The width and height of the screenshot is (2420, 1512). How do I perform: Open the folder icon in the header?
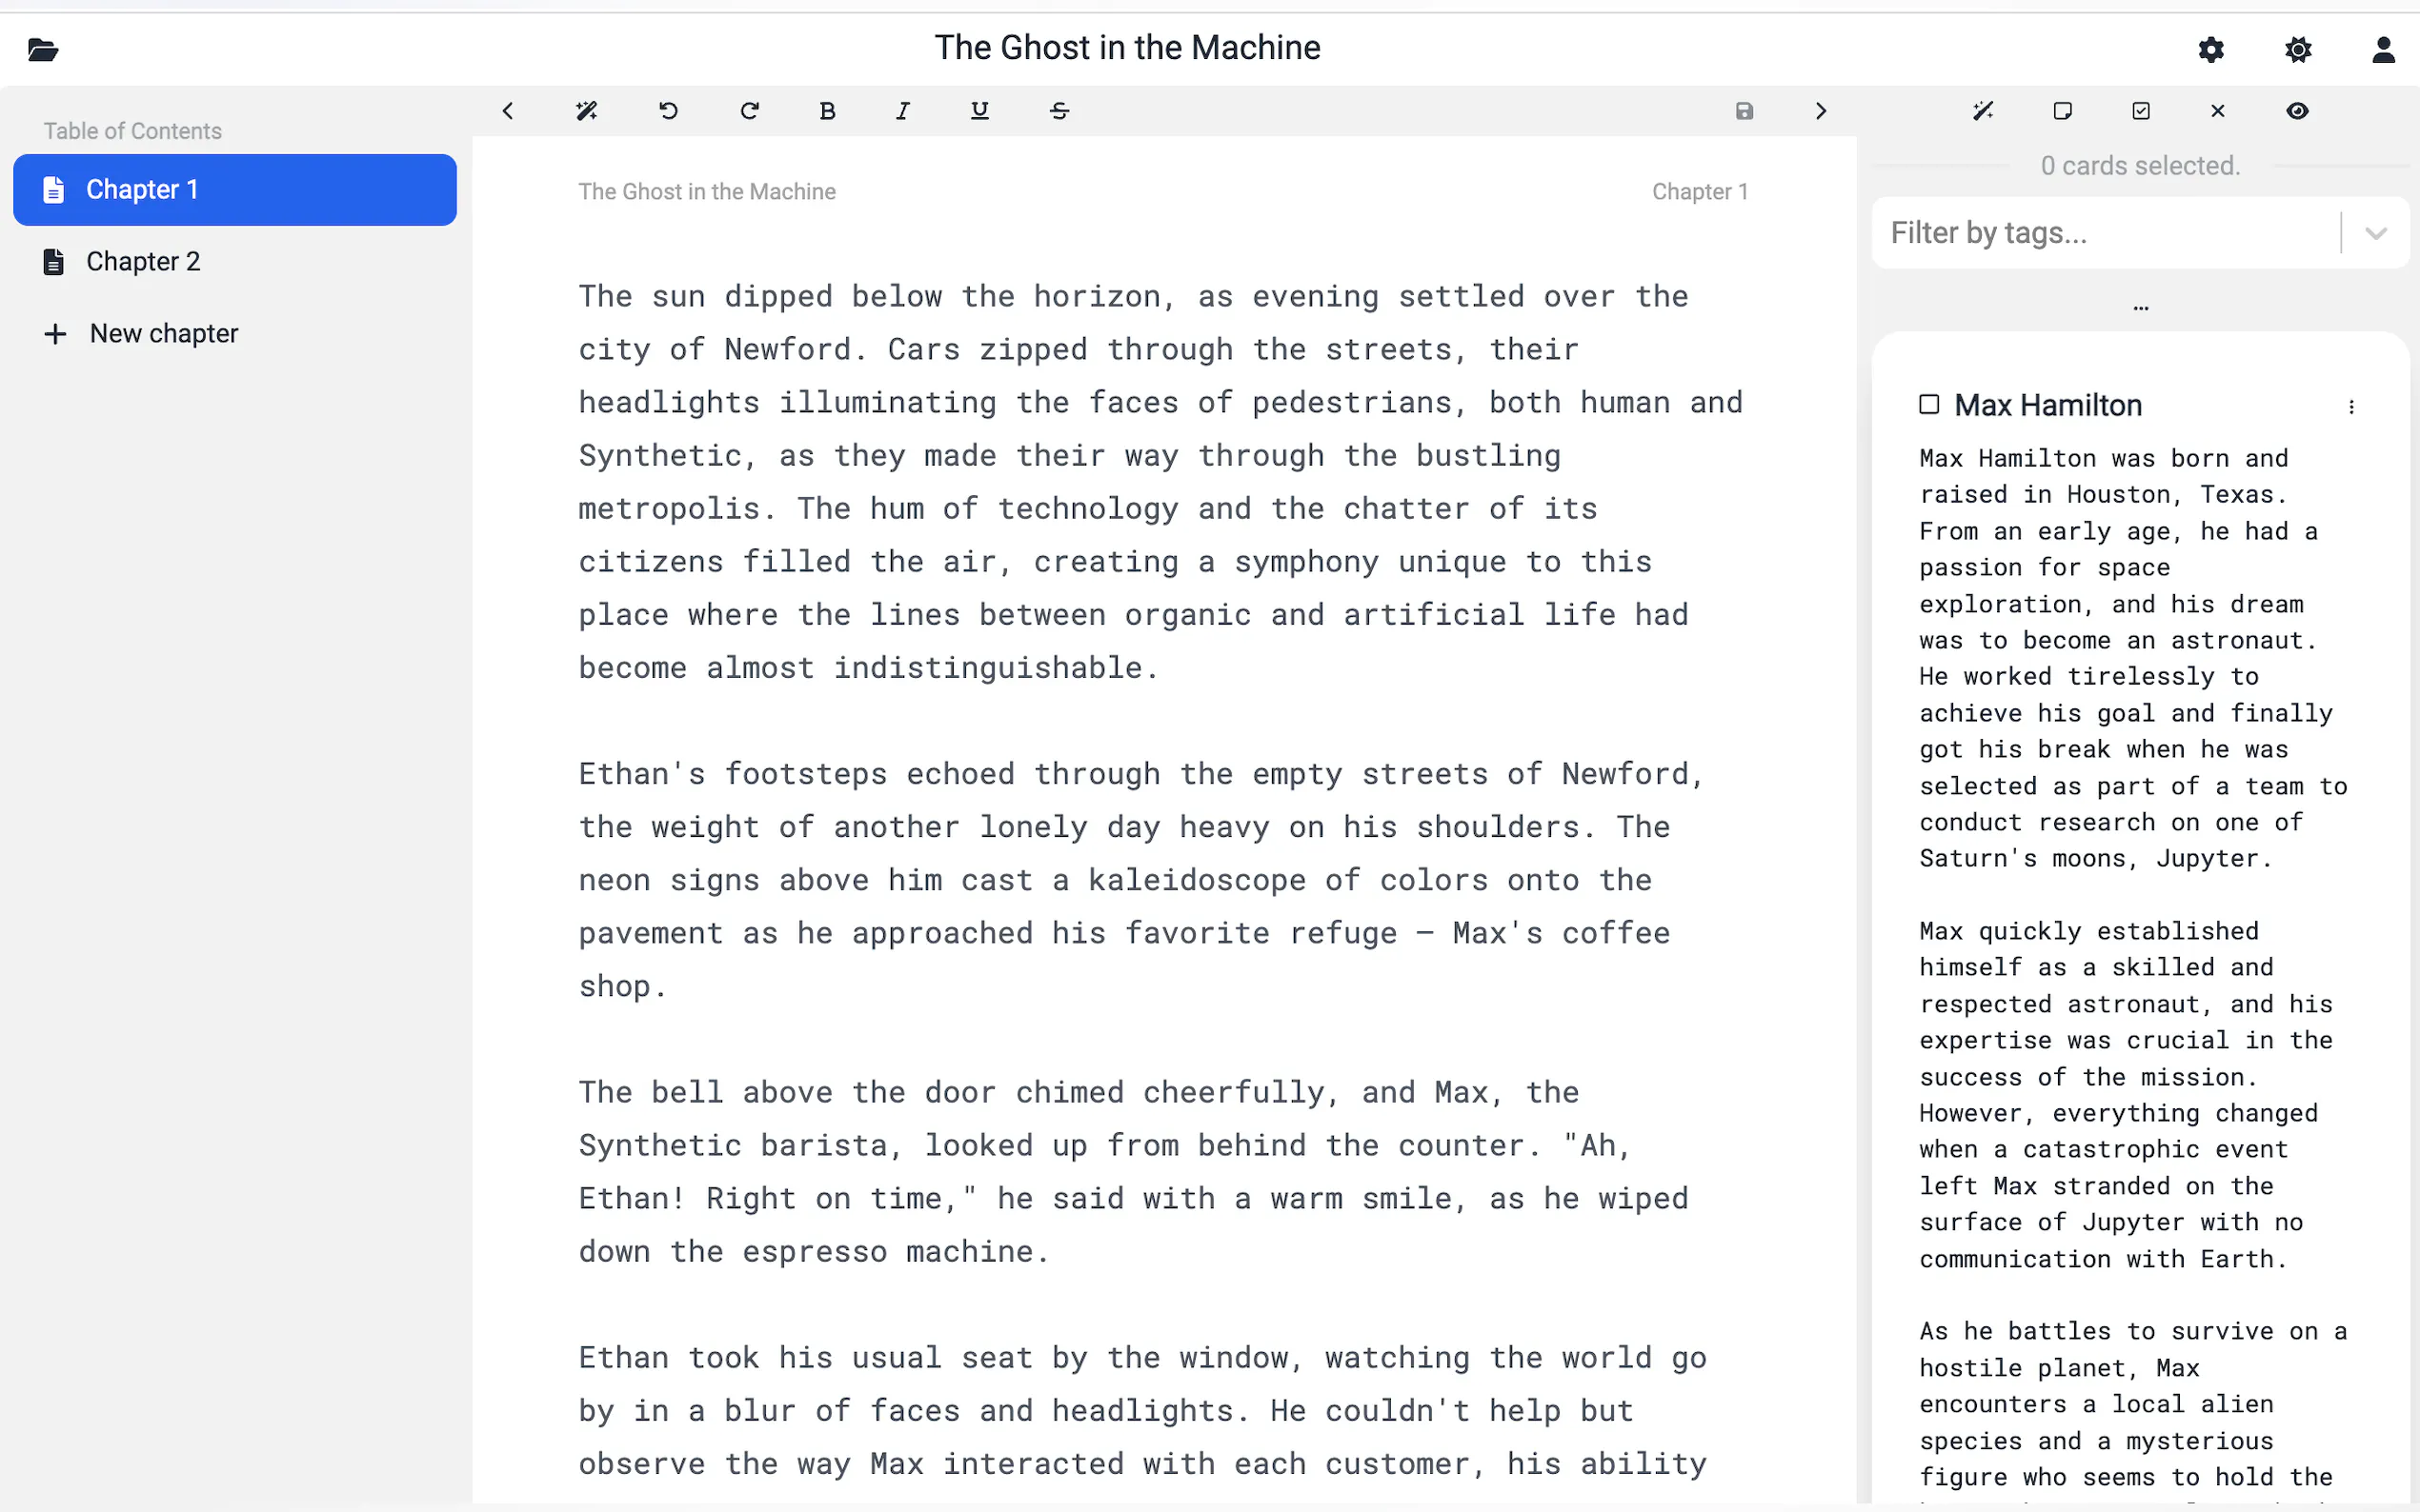(42, 50)
